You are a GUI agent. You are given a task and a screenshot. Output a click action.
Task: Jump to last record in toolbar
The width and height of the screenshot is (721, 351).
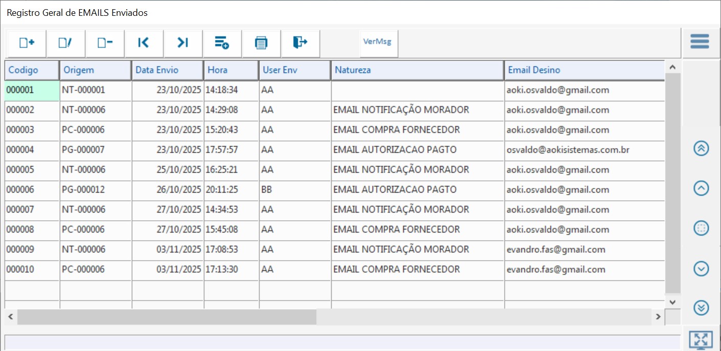tap(183, 43)
